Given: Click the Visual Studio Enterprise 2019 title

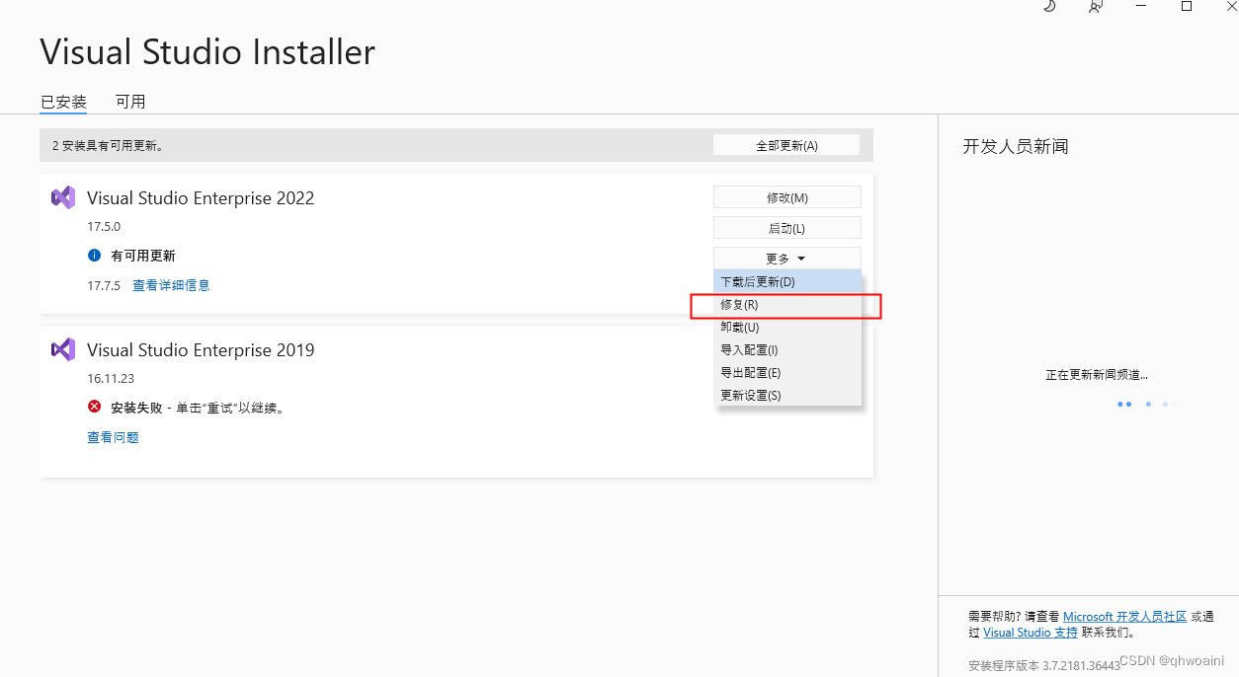Looking at the screenshot, I should (x=201, y=349).
